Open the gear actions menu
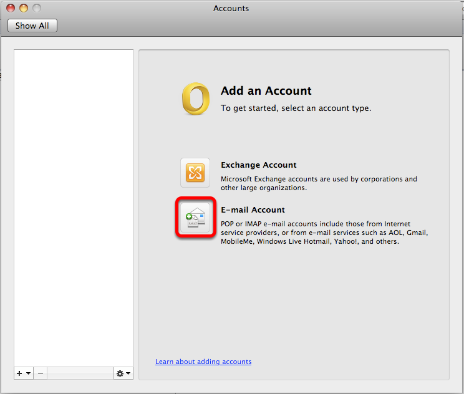Screen dimensions: 464x394 click(123, 373)
